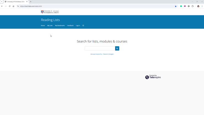Open the Browse hierarchy link
The height and width of the screenshot is (115, 204).
point(96,54)
